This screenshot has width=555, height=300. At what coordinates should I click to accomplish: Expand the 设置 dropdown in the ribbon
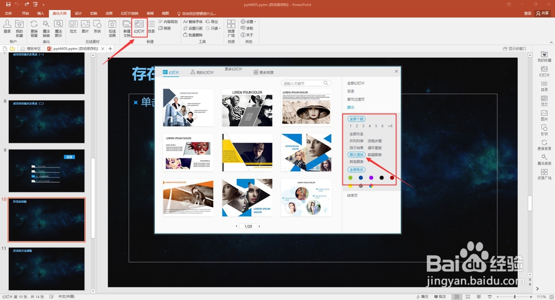tap(248, 22)
